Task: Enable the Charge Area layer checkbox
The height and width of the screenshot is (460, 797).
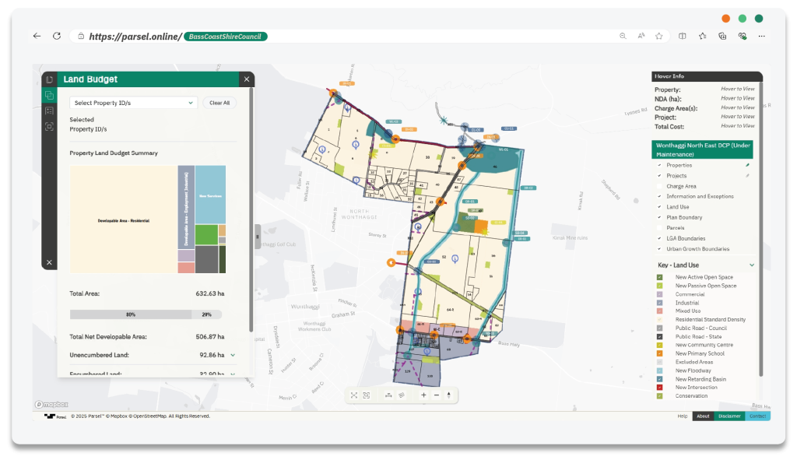Action: [659, 186]
